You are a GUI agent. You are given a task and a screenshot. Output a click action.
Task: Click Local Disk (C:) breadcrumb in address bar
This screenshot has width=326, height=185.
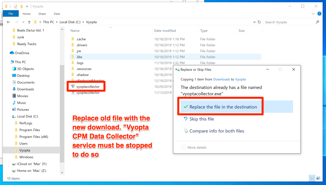click(x=70, y=22)
